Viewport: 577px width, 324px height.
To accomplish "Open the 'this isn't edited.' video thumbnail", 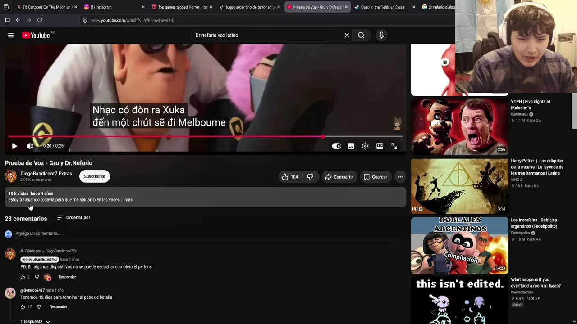I will point(460,300).
